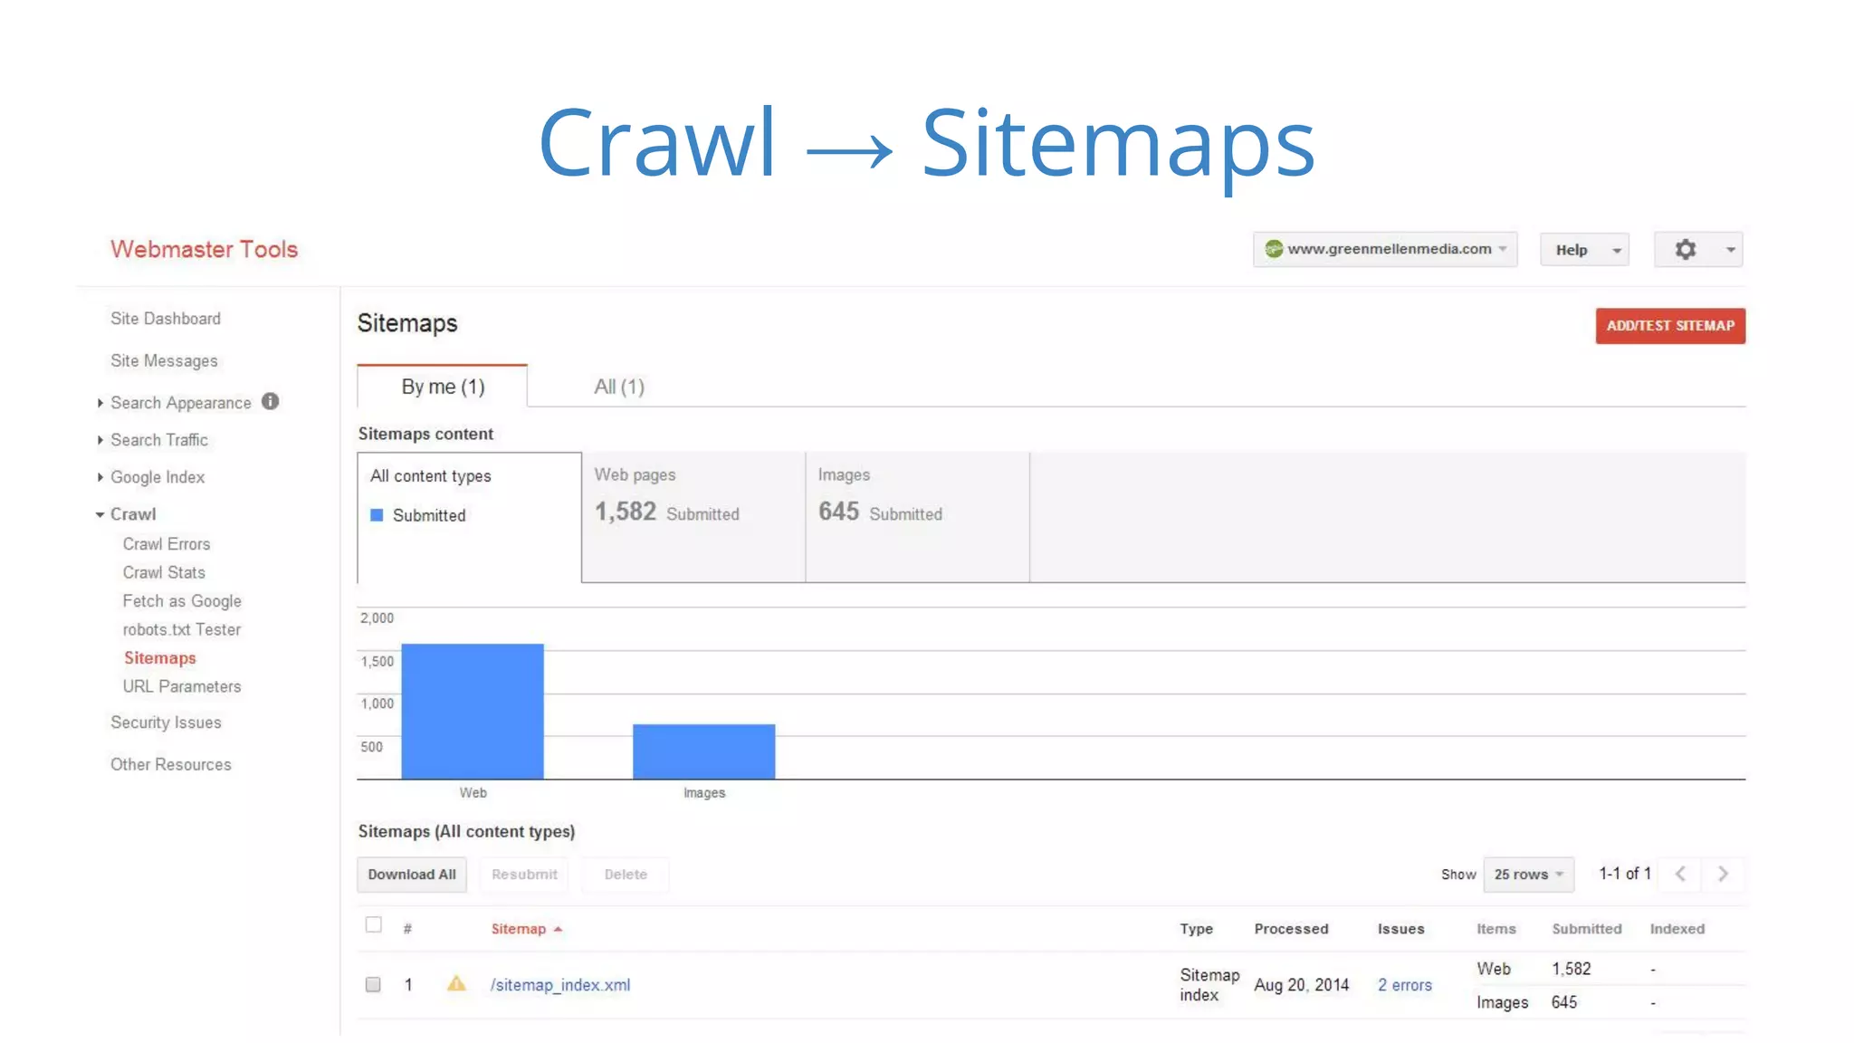Click the ADD/TEST SITEMAP button
Viewport: 1854px width, 1043px height.
point(1670,326)
